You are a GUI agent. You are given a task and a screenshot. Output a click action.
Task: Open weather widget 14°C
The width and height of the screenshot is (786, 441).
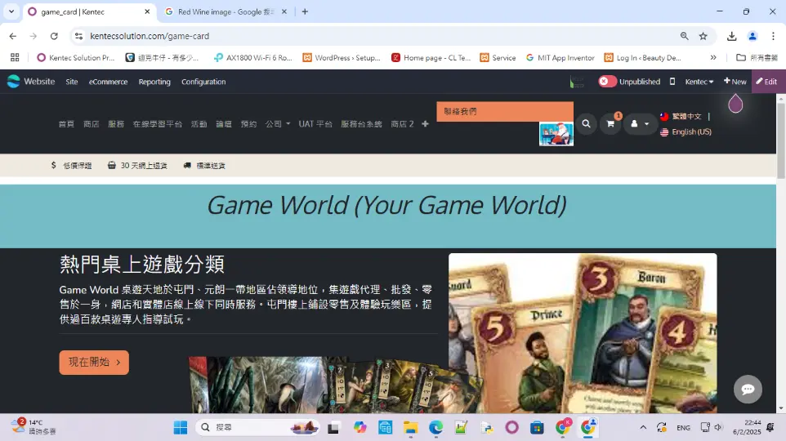click(x=34, y=427)
